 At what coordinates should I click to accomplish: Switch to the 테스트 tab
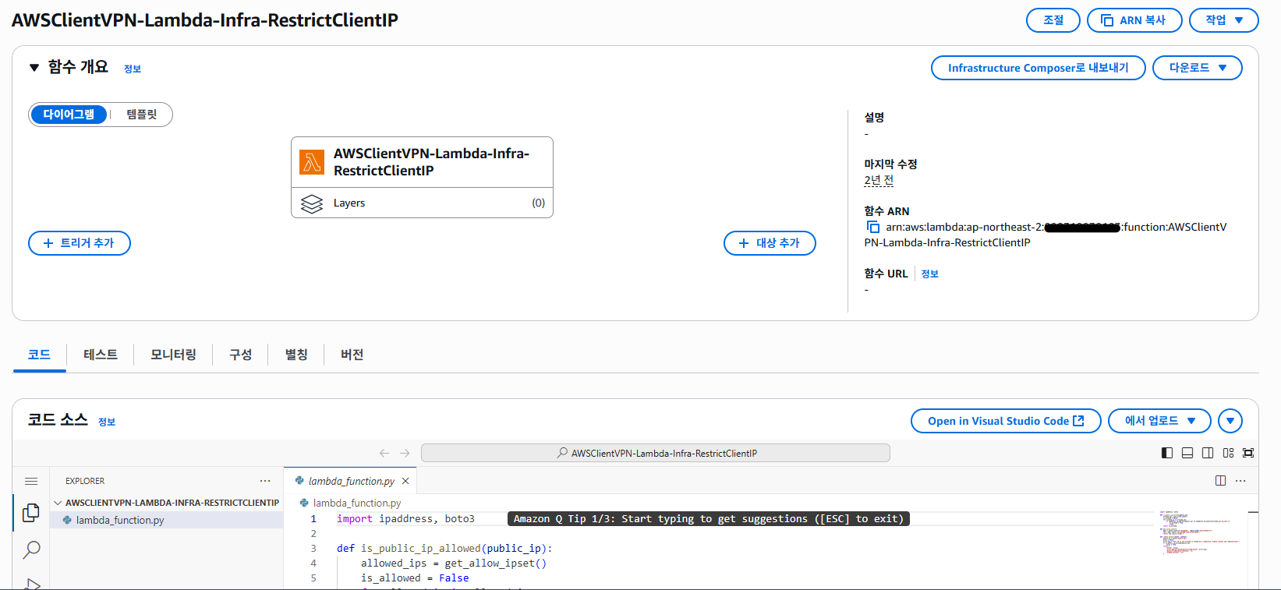101,355
